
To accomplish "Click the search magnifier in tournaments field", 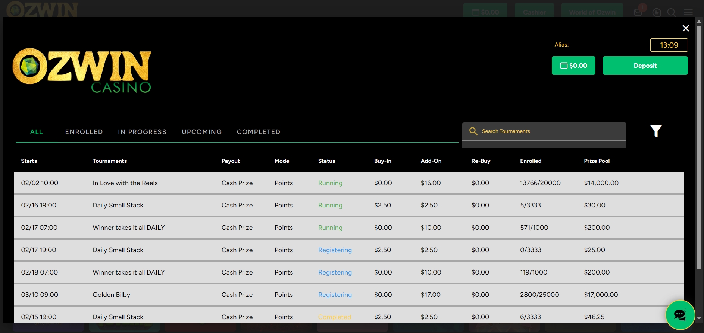I will click(473, 131).
